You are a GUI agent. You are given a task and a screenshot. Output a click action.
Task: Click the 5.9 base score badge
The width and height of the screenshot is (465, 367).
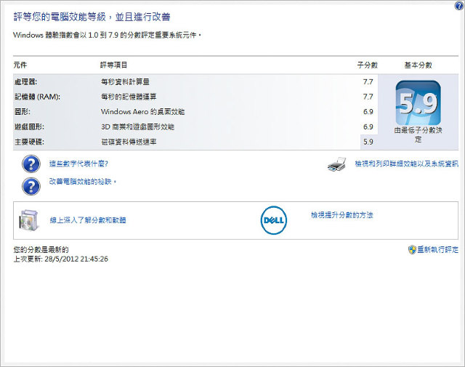418,103
